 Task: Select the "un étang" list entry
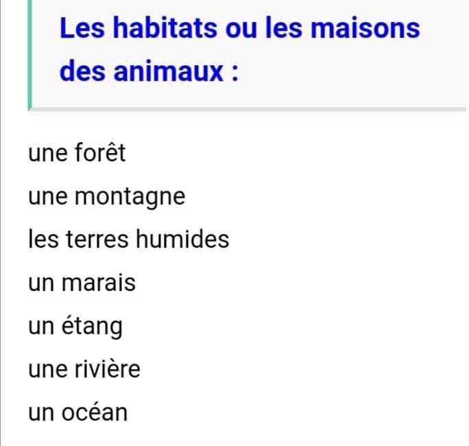pyautogui.click(x=75, y=327)
